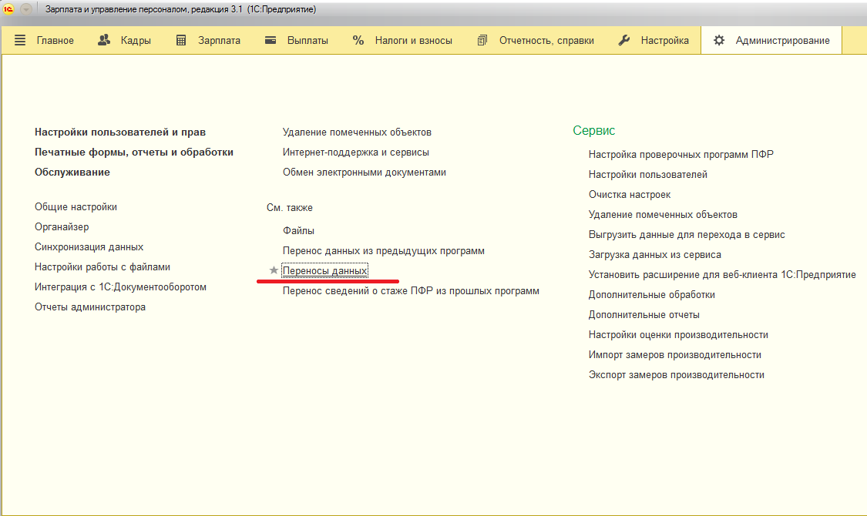Click Экспорт замеров производительности
The width and height of the screenshot is (867, 516).
point(676,375)
